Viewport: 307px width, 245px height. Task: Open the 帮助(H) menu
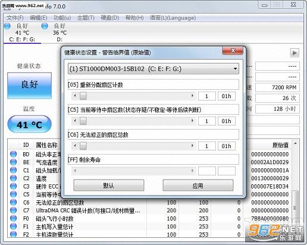click(134, 18)
